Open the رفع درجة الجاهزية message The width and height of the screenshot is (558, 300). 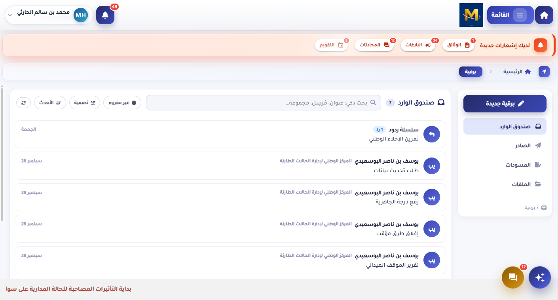coord(230,197)
